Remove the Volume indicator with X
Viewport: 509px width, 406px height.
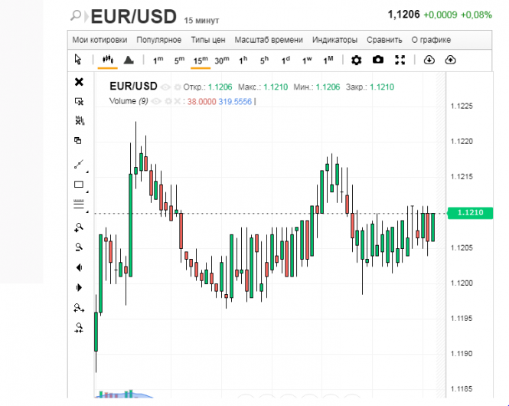point(178,102)
